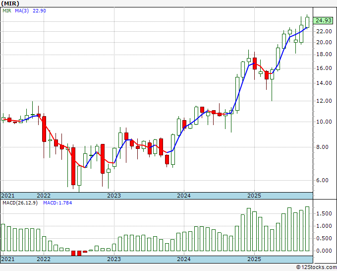The width and height of the screenshot is (337, 271).
Task: Click 2025 on the price chart timeline
Action: pyautogui.click(x=254, y=196)
